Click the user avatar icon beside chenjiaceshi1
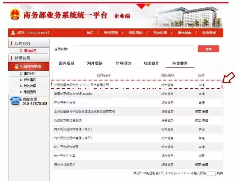Screen dimensions: 238x181 point(13,33)
